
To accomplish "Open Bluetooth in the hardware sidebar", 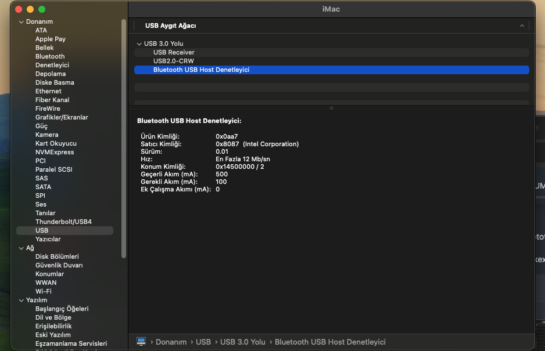I will pos(50,56).
